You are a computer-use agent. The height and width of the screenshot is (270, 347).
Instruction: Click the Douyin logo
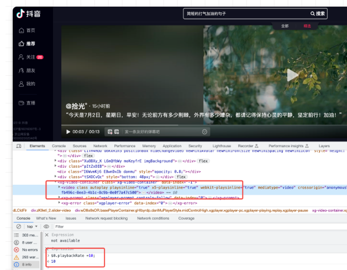29,14
